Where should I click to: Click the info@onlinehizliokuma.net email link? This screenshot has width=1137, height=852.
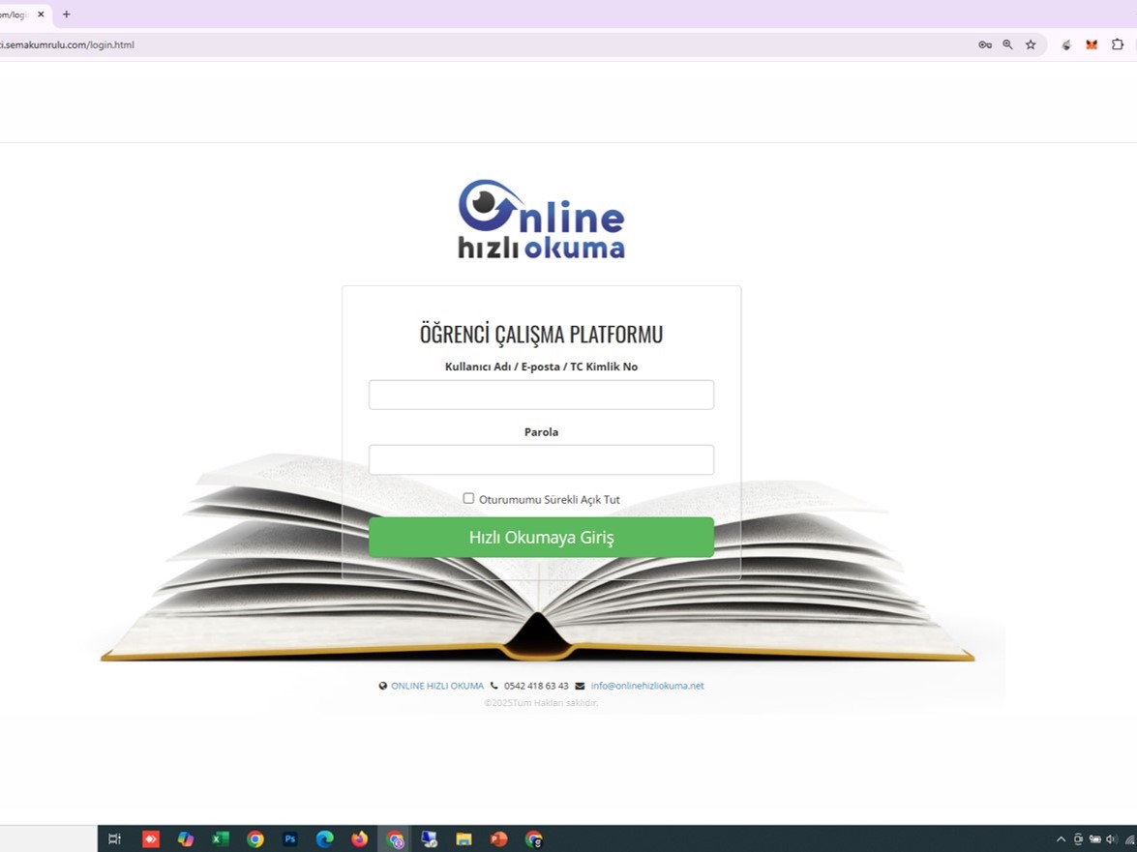click(x=646, y=686)
